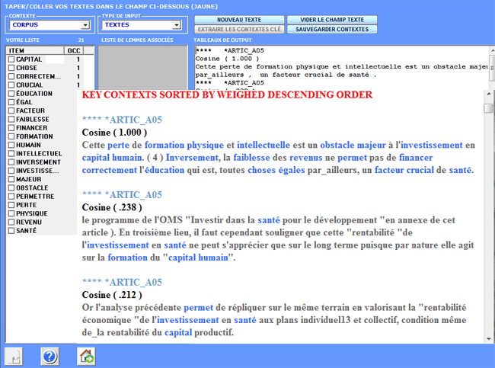Image resolution: width=495 pixels, height=368 pixels.
Task: Tick the HUMAIN checkbox
Action: [11, 145]
